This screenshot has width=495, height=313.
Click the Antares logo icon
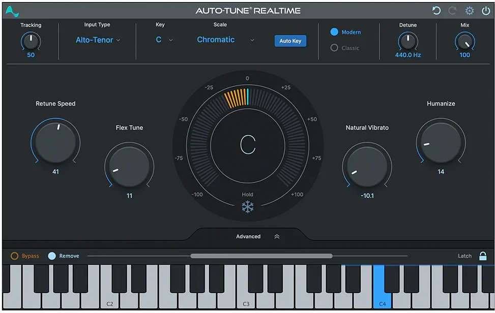coord(12,11)
